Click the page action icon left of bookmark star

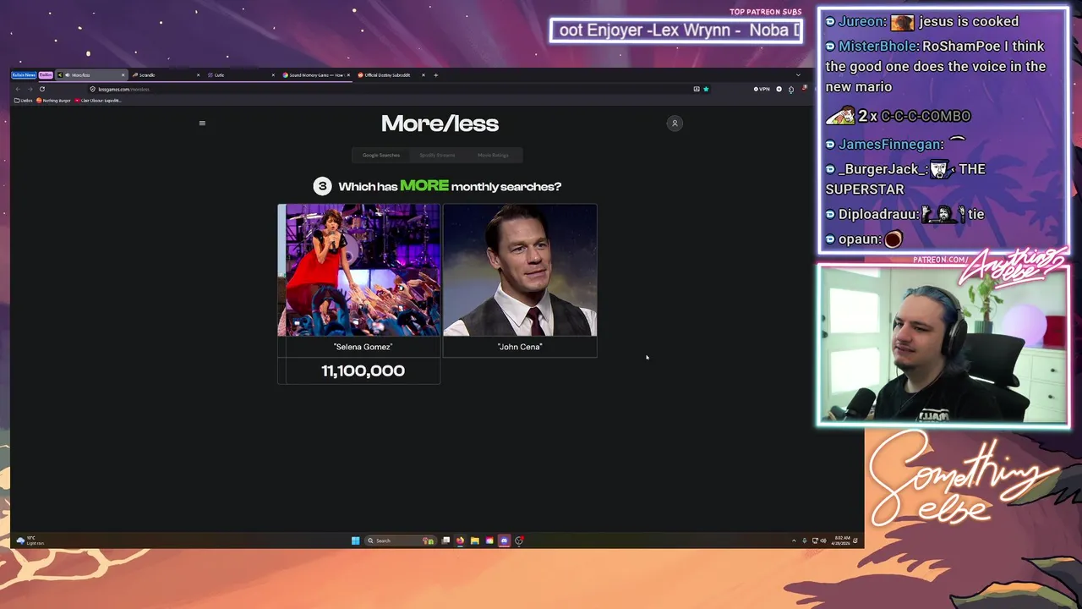pos(697,89)
